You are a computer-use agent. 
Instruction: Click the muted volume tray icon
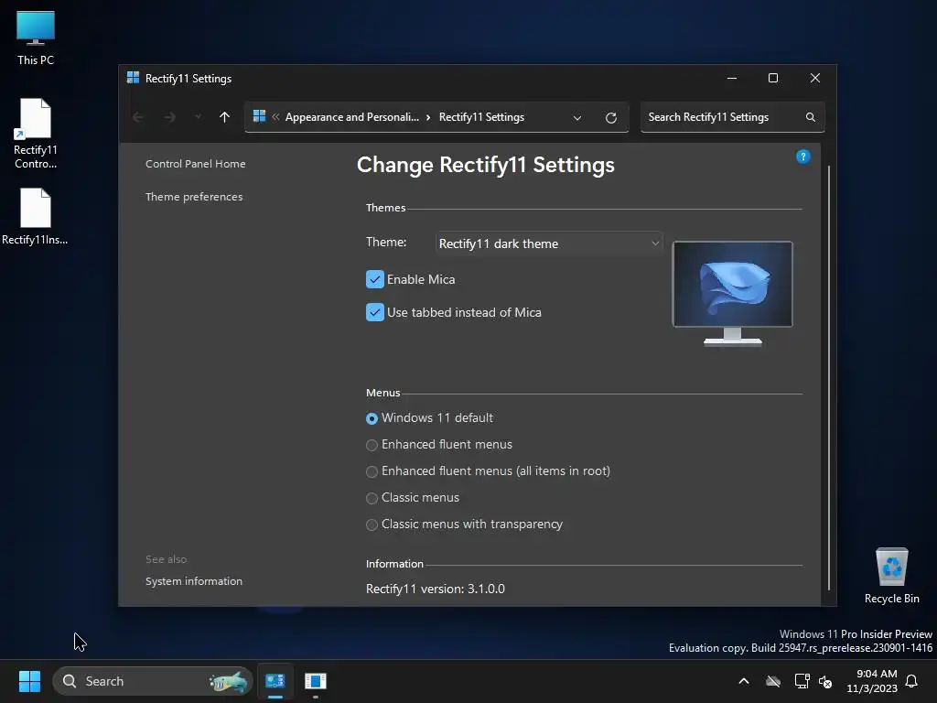[826, 681]
